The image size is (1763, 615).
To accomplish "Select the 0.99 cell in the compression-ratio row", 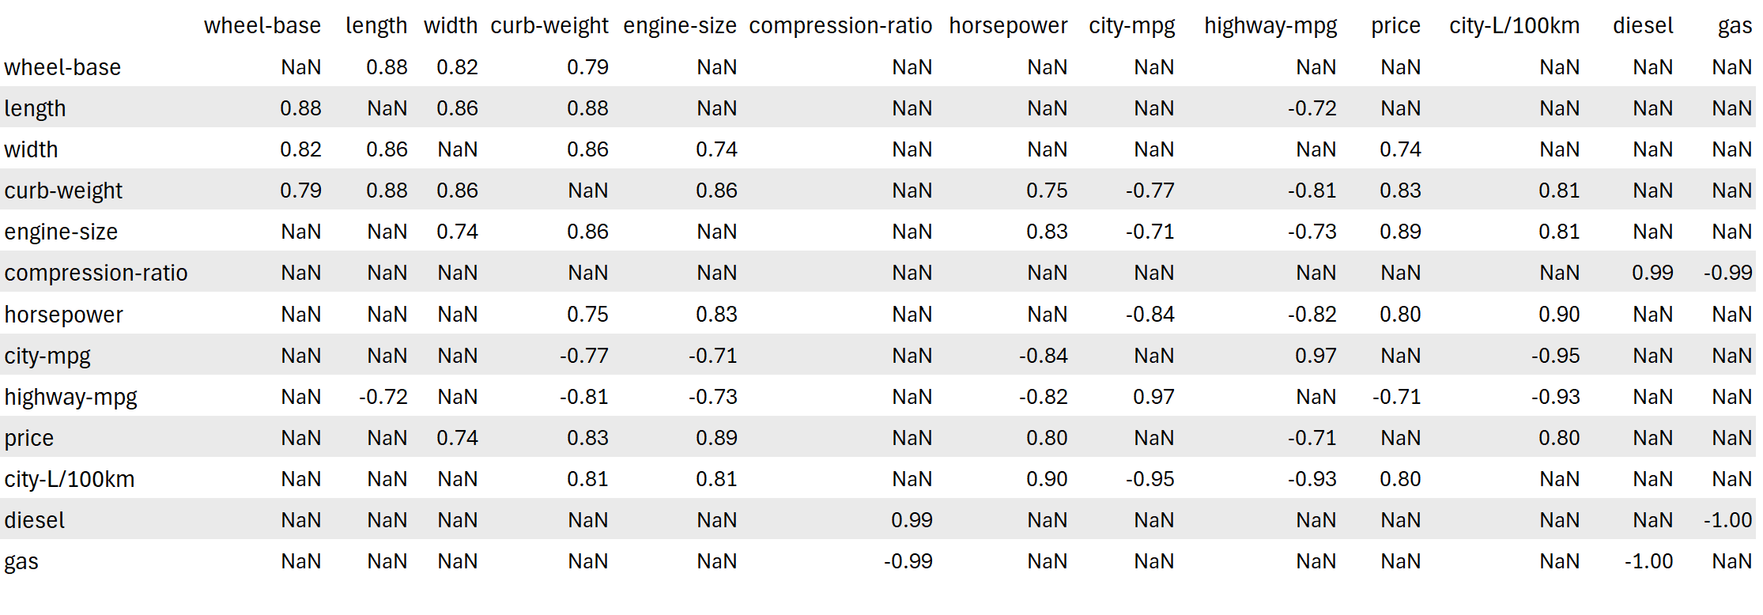I will 1652,273.
